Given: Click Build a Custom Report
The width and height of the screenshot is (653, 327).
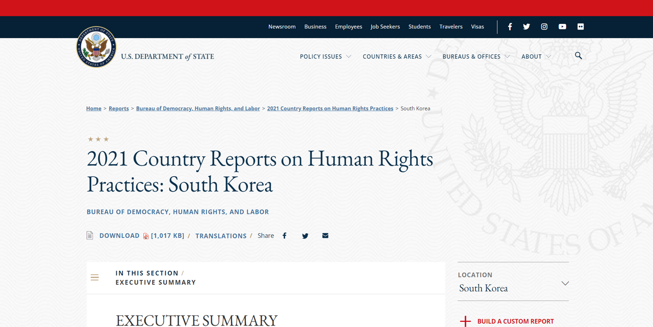Looking at the screenshot, I should [x=515, y=321].
